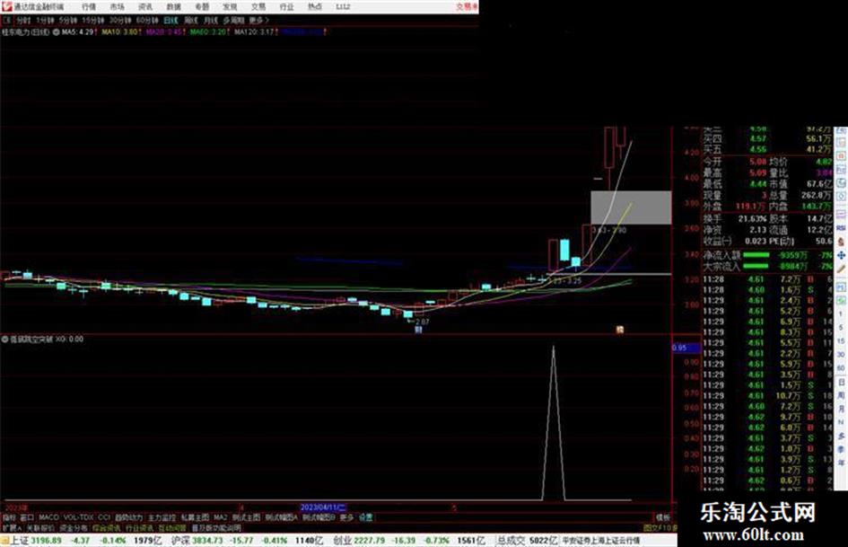
Task: Click the 创业 2227.79 index in the status bar
Action: coord(360,541)
